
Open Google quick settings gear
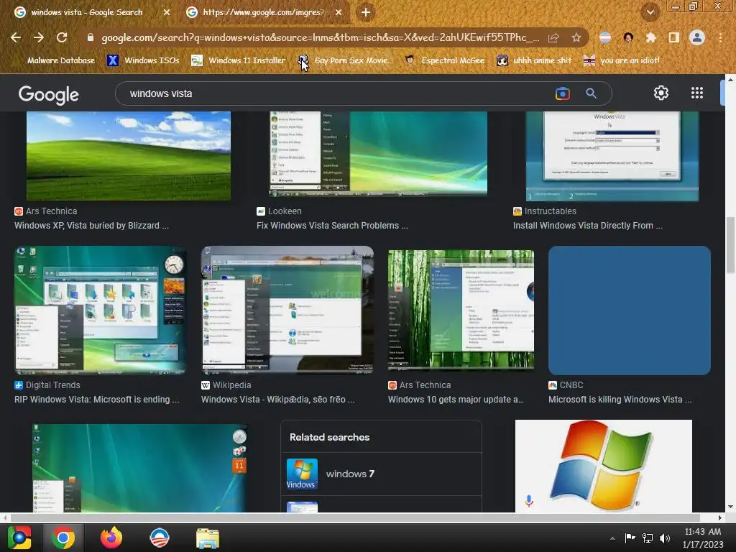coord(661,93)
